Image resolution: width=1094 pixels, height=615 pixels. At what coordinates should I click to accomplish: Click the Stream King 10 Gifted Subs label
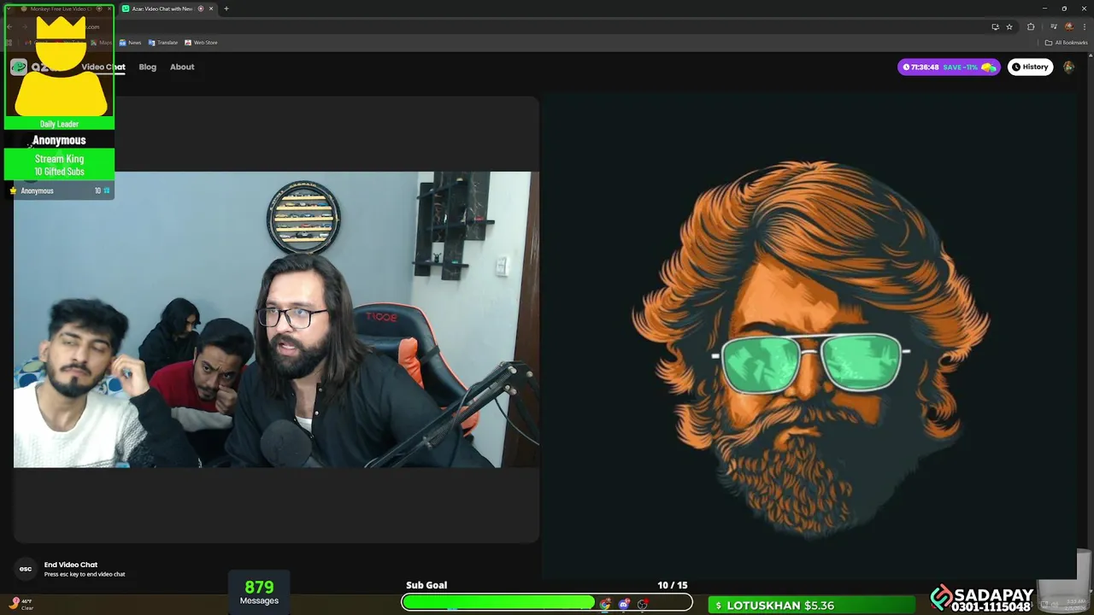59,165
